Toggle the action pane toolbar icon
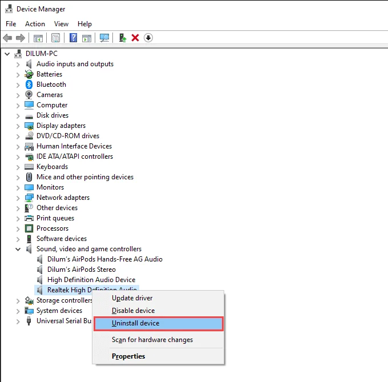The width and height of the screenshot is (388, 382). click(x=87, y=38)
